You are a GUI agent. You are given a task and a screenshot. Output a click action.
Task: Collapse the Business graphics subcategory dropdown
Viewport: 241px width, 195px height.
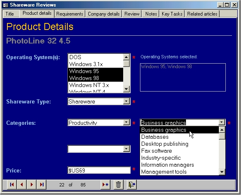222,122
